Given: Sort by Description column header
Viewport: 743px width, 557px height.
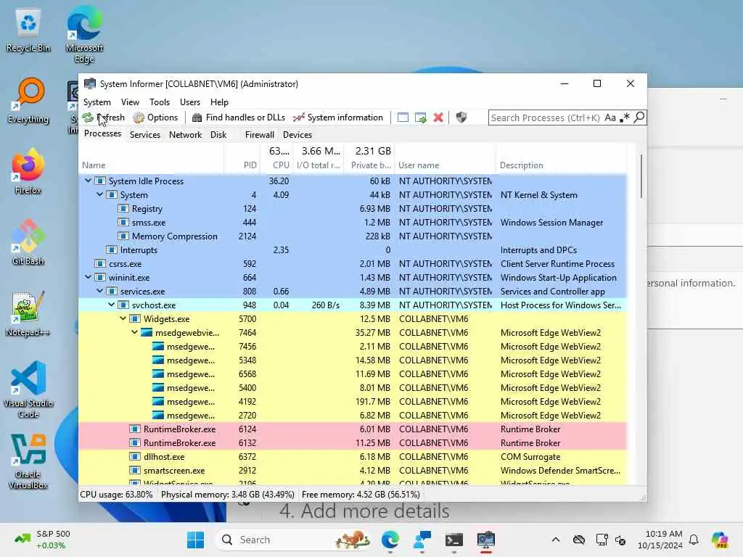Looking at the screenshot, I should tap(561, 165).
